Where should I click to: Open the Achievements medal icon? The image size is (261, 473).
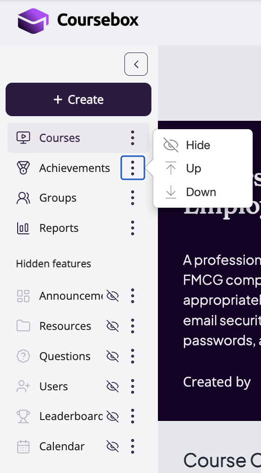coord(23,168)
